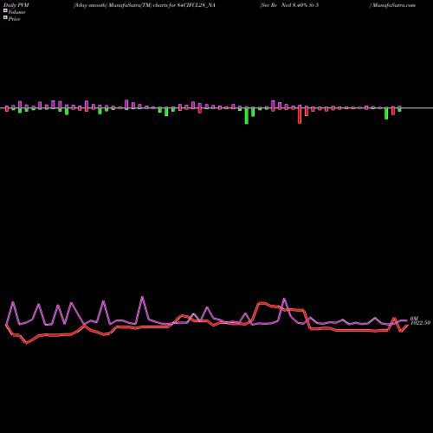Click the 'Daily PVM' title text
433x433 pixels.
[x=16, y=5]
